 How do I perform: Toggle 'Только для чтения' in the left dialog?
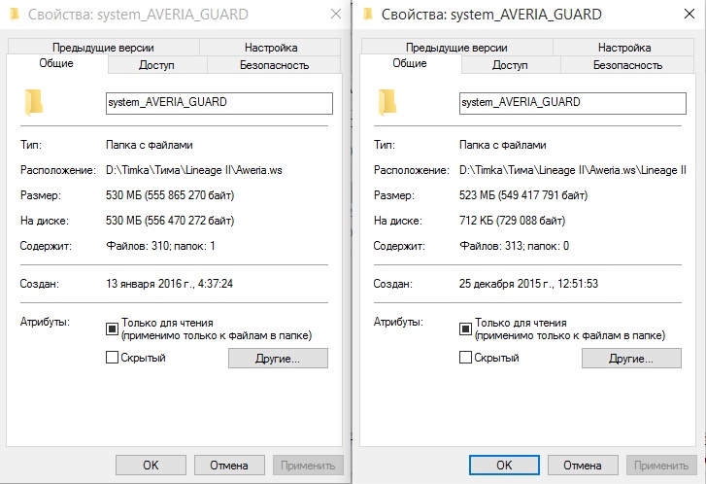click(112, 328)
